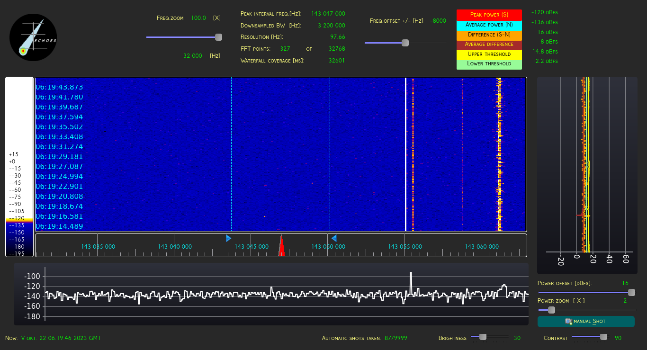The height and width of the screenshot is (350, 647).
Task: Click the 143 050 000 frequency ruler label
Action: pyautogui.click(x=328, y=247)
